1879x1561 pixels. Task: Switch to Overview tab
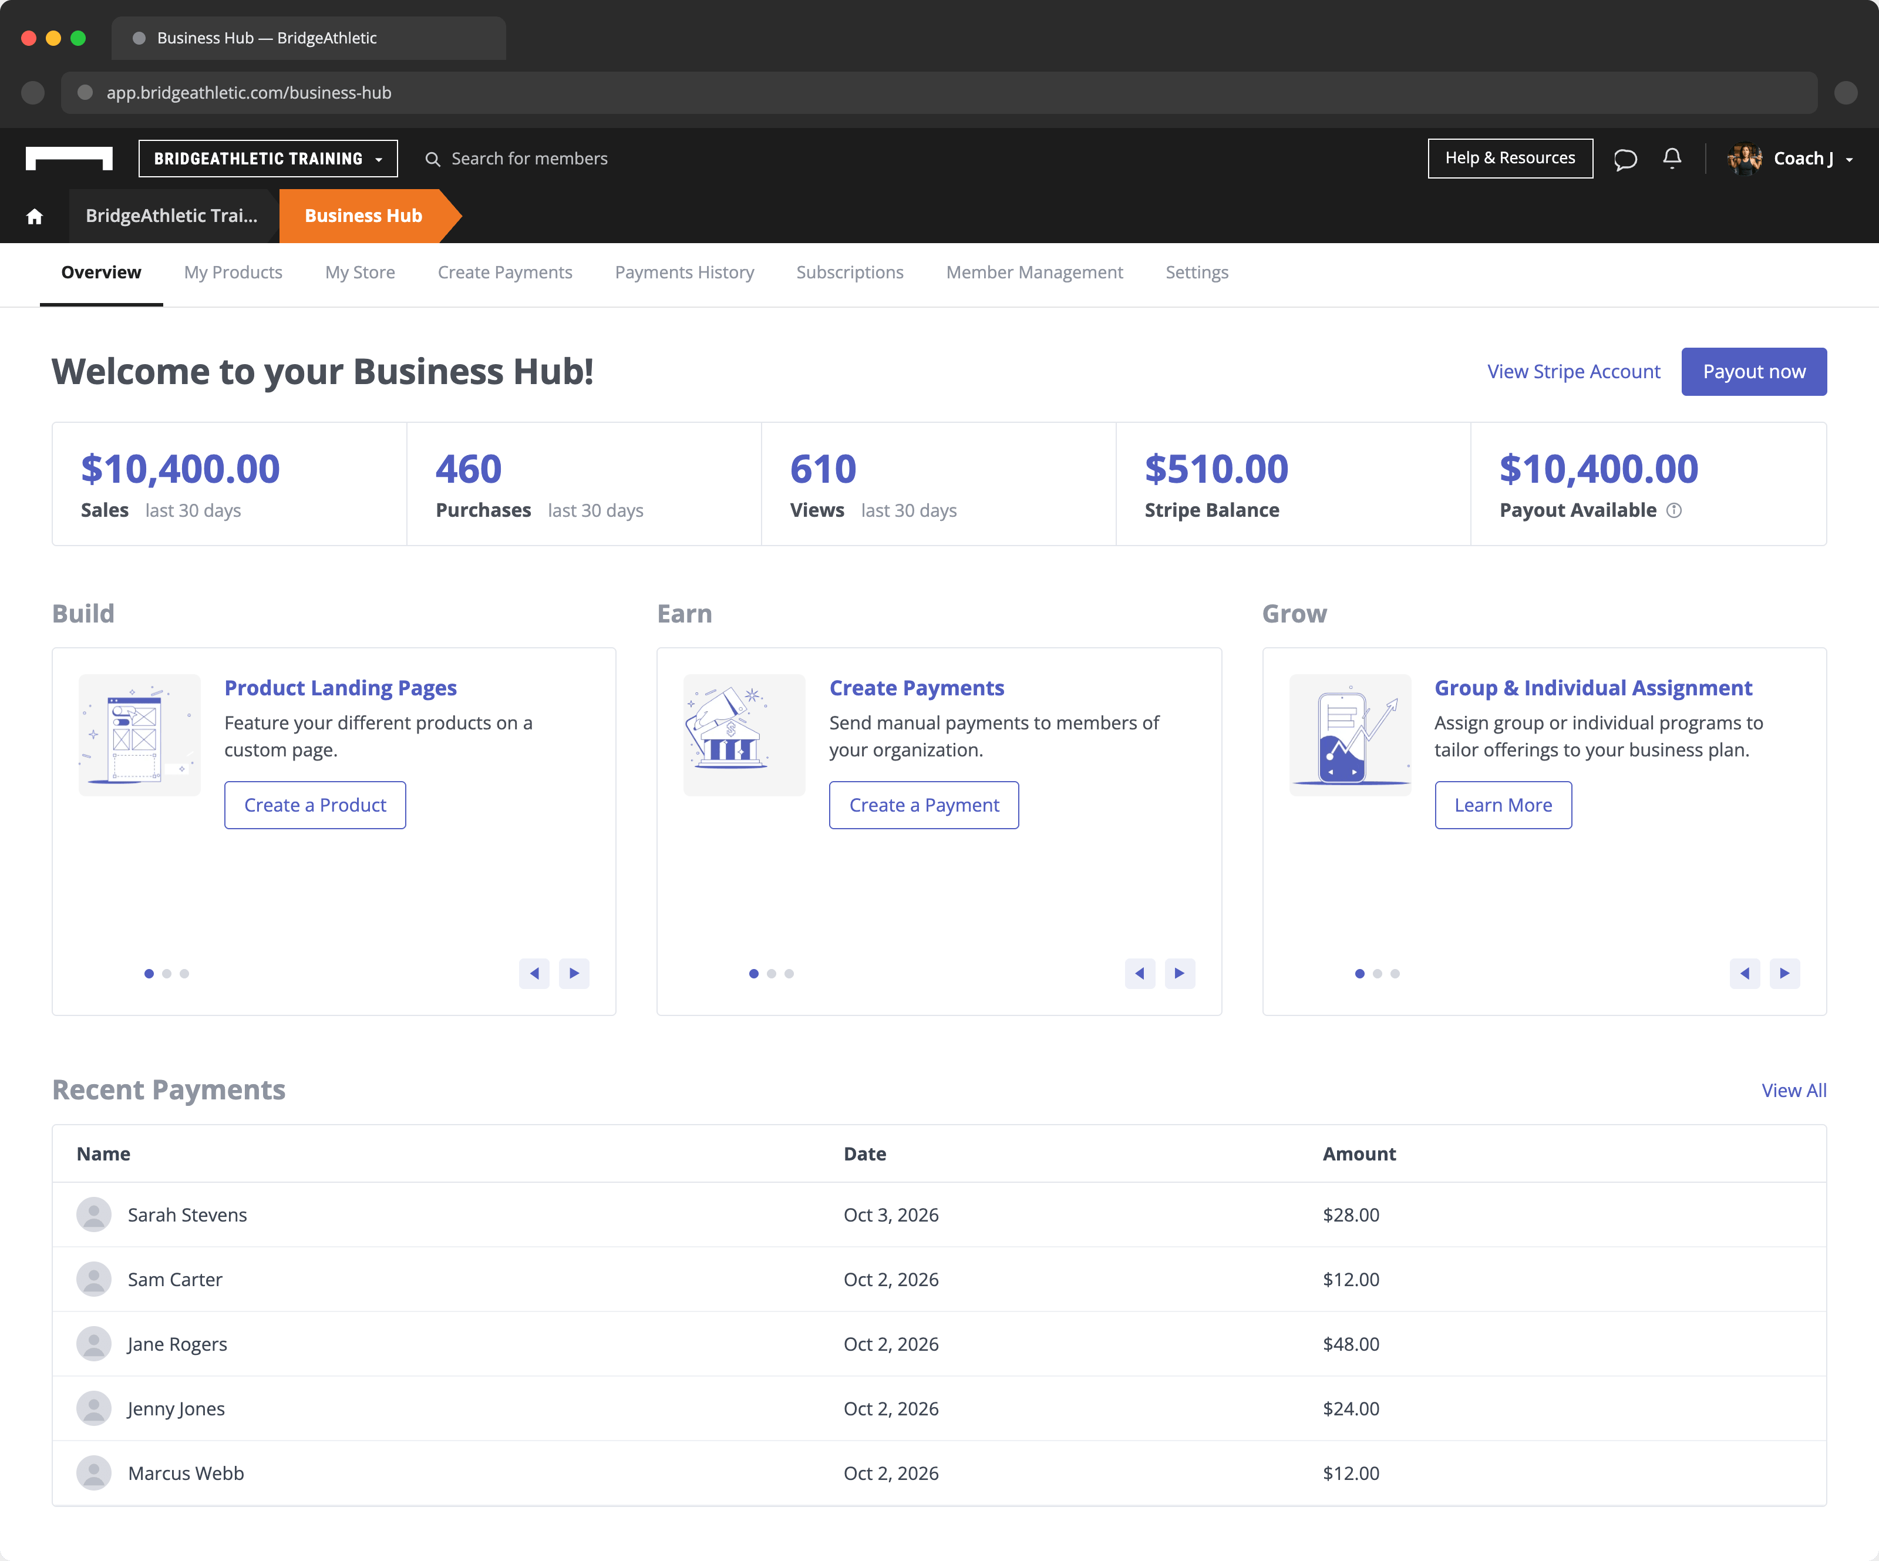[101, 272]
